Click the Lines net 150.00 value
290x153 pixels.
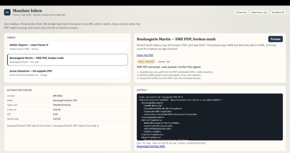click(56, 110)
